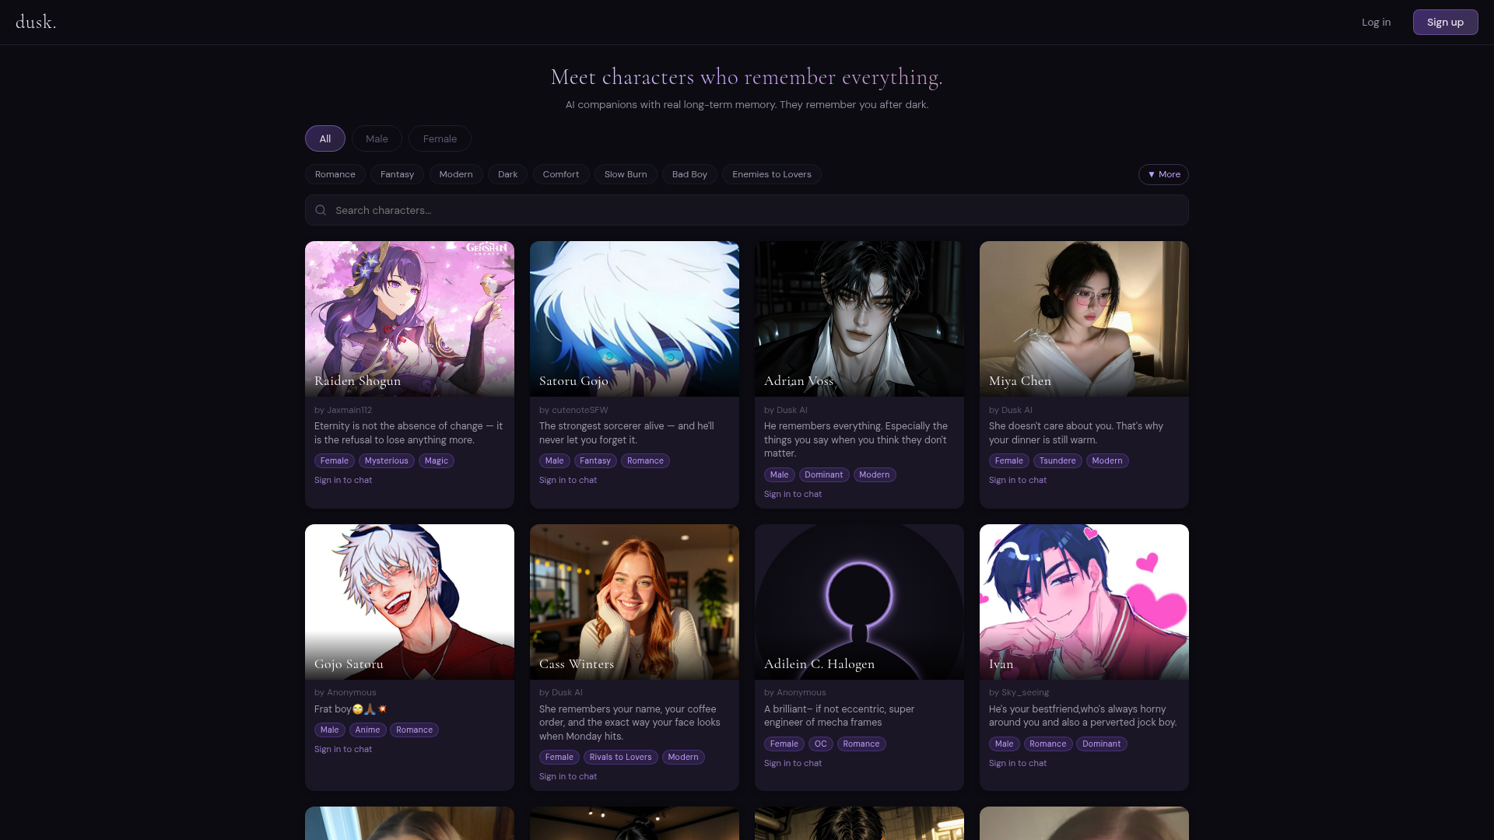Toggle the Comfort category chip

pos(561,174)
